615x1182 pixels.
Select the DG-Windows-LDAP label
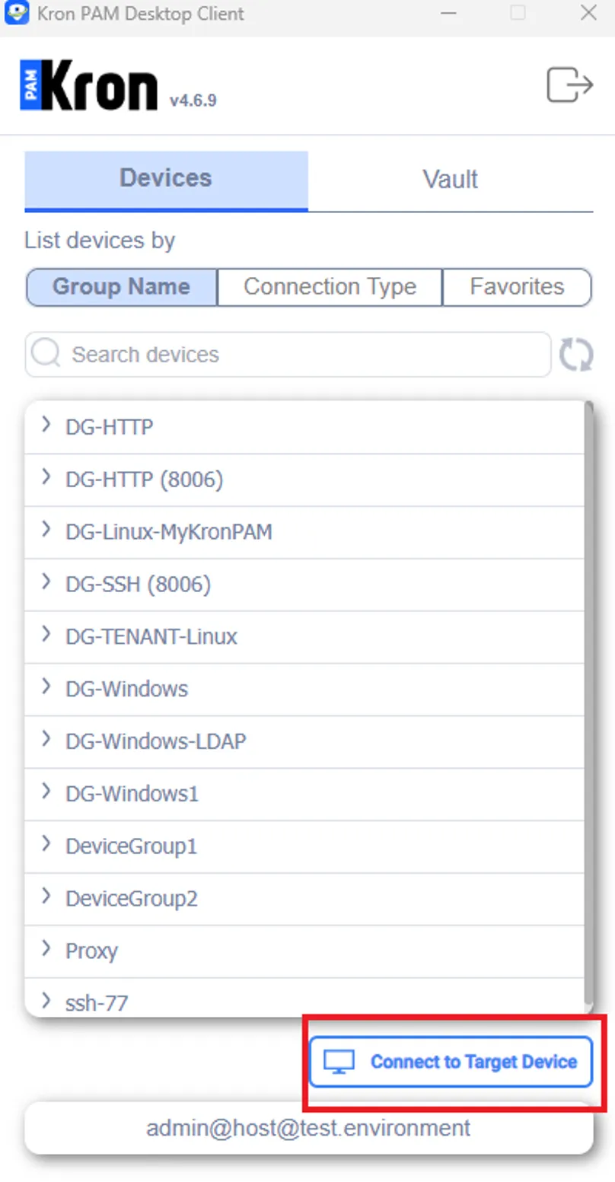coord(156,741)
